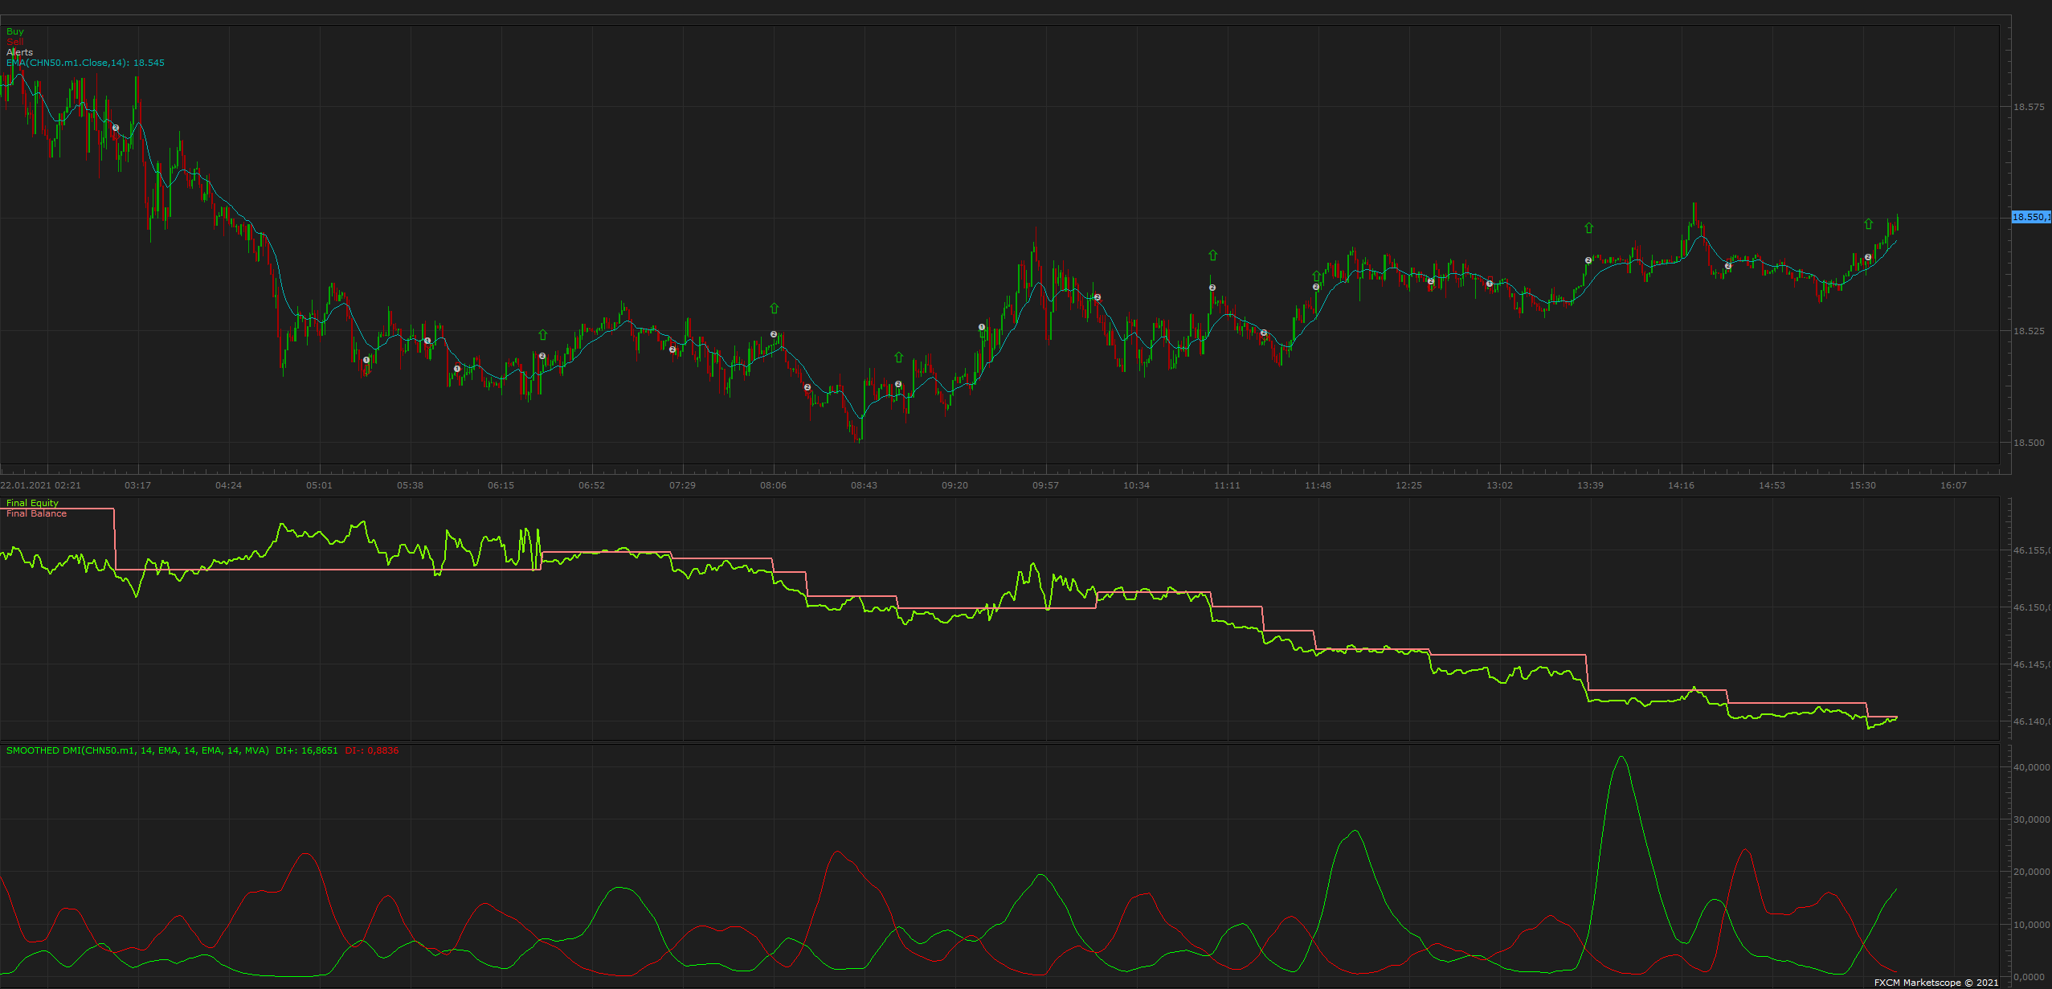Select trade marker 1 near 05:57
This screenshot has height=989, width=2052.
(x=457, y=369)
